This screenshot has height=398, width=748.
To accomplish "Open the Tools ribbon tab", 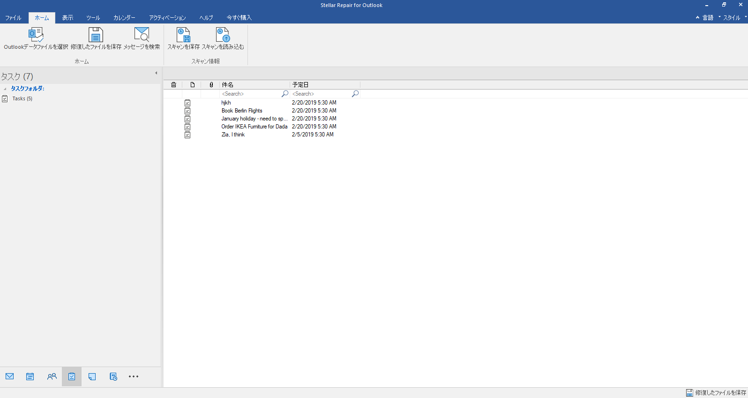I will click(x=93, y=18).
